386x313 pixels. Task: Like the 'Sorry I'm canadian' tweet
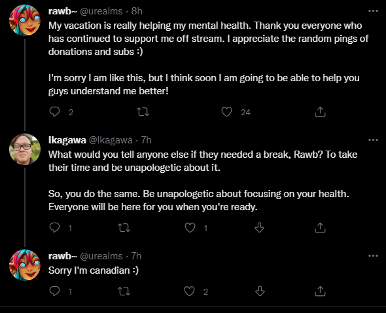[x=190, y=291]
